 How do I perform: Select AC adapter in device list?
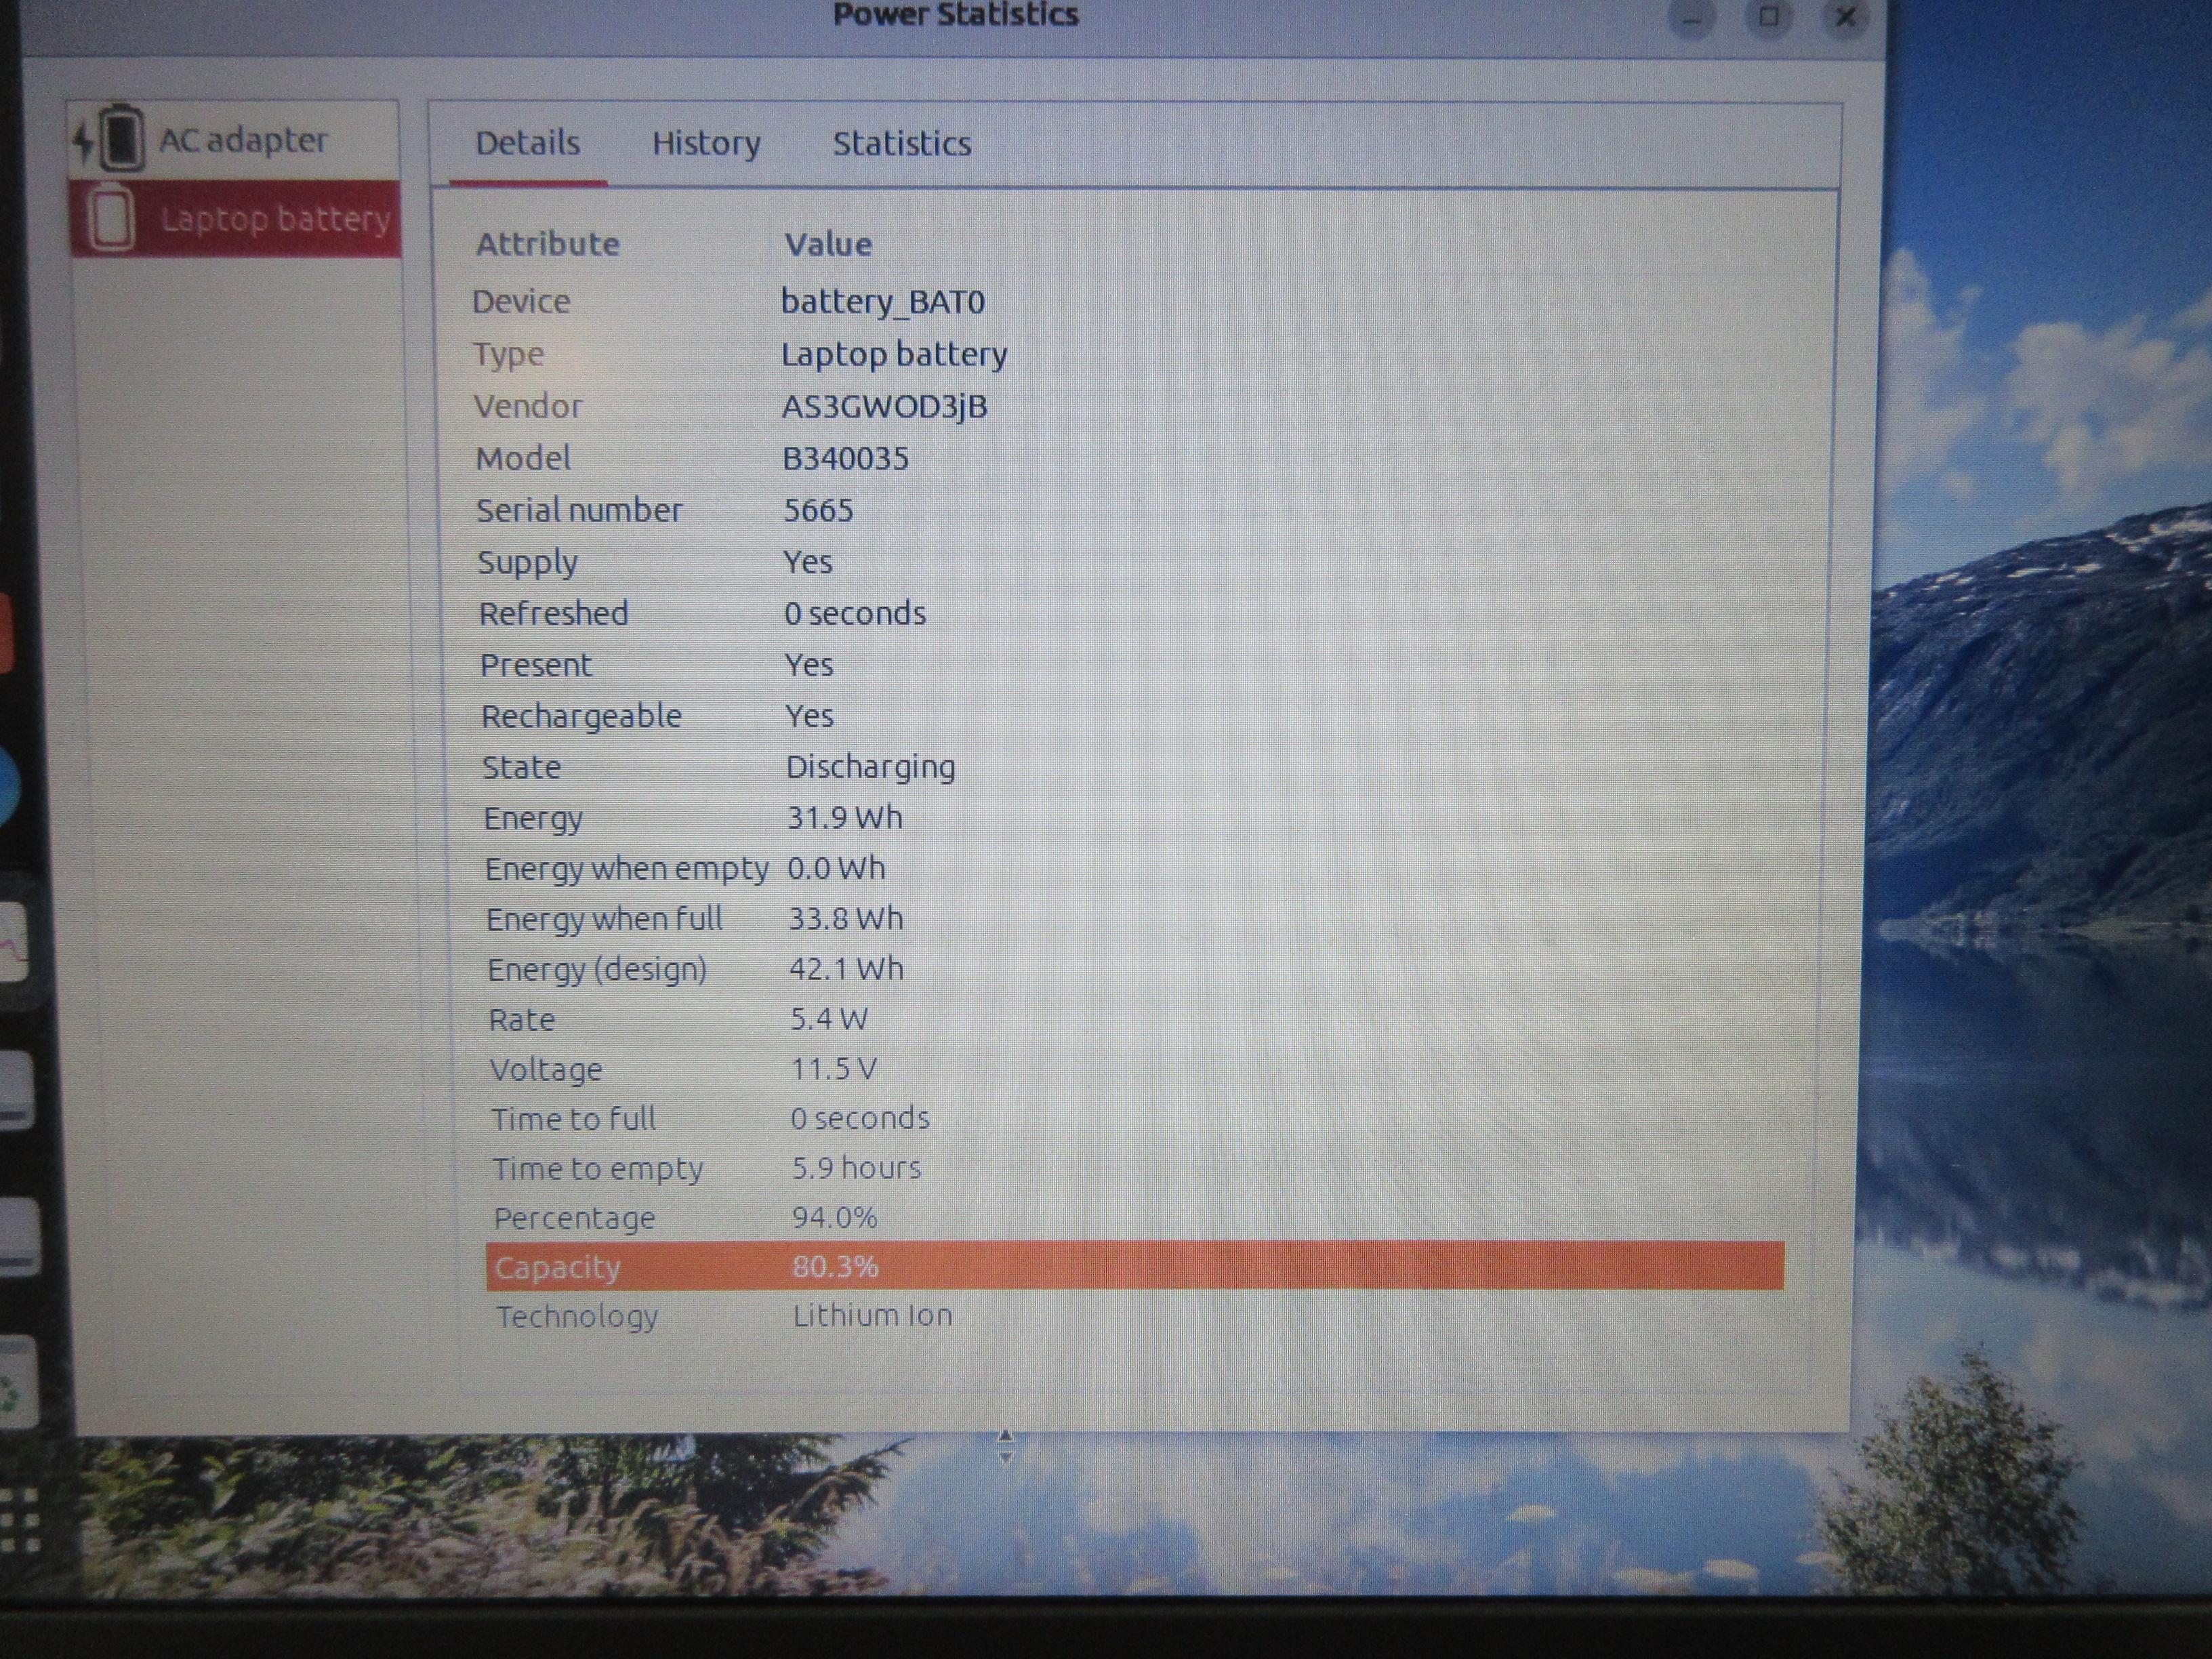[x=233, y=139]
